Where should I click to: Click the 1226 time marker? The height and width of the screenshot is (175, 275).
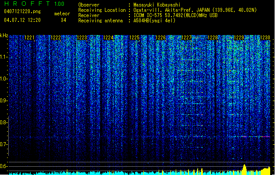point(160,38)
